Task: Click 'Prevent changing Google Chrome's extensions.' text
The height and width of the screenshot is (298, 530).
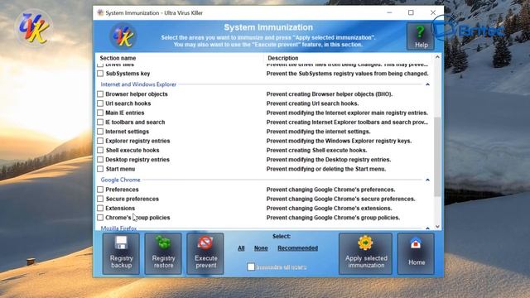Action: (330, 208)
